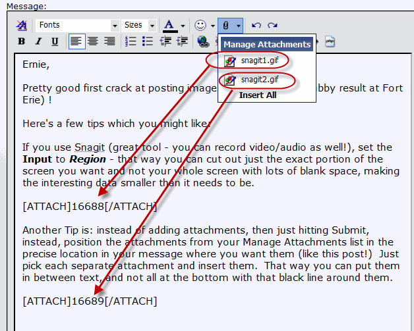Insert an ordered numbered list

pos(131,41)
